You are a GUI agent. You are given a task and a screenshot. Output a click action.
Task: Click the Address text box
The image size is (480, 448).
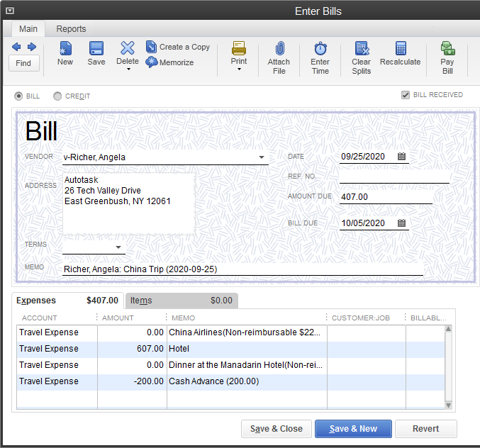click(x=129, y=203)
